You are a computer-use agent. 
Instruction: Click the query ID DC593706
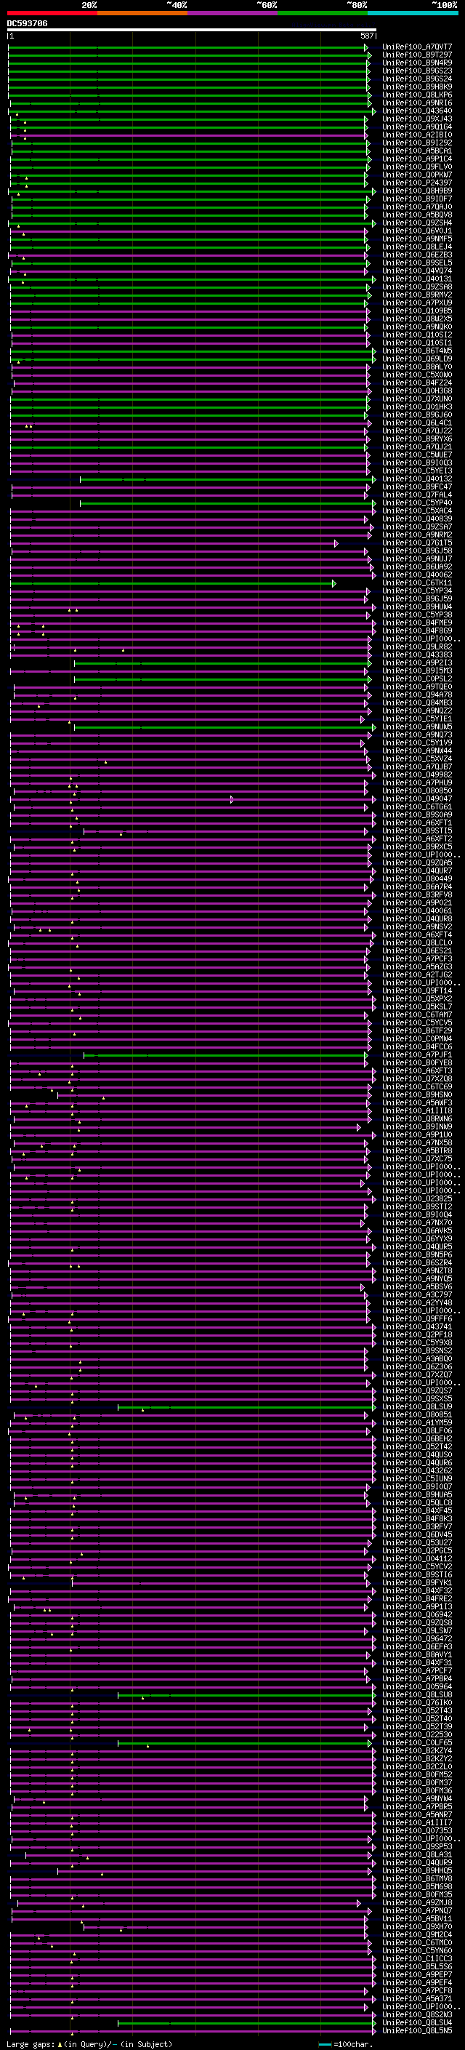[27, 24]
